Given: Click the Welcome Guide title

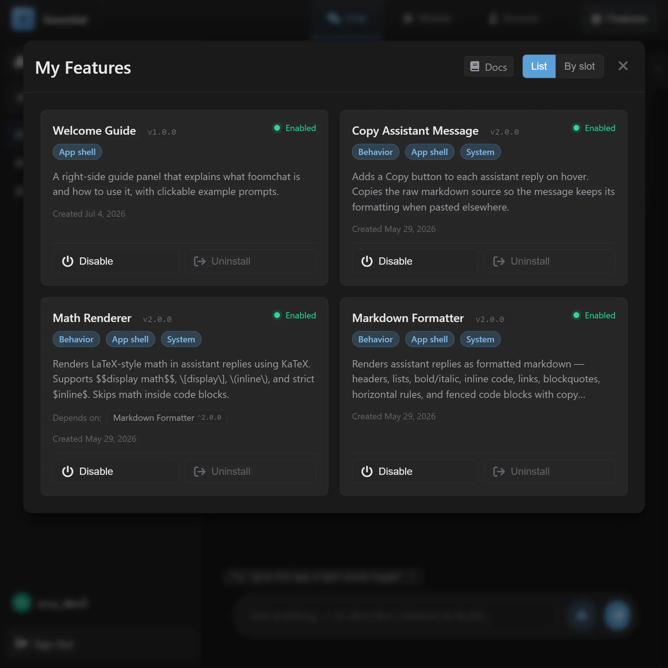Looking at the screenshot, I should [x=94, y=131].
